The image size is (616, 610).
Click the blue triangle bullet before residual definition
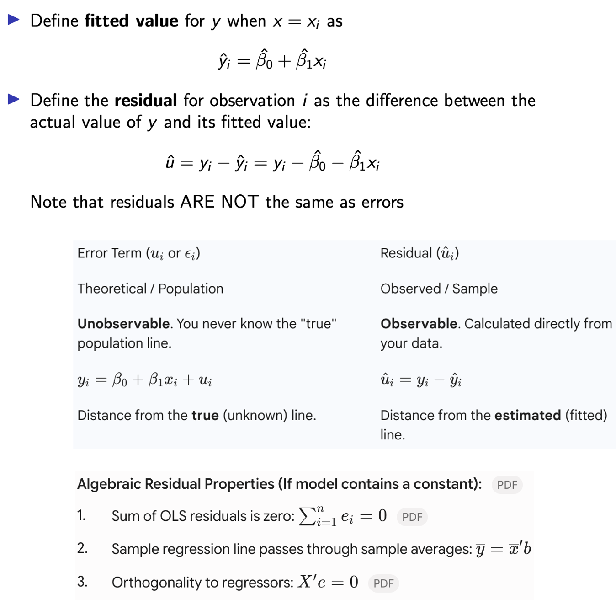(x=14, y=99)
